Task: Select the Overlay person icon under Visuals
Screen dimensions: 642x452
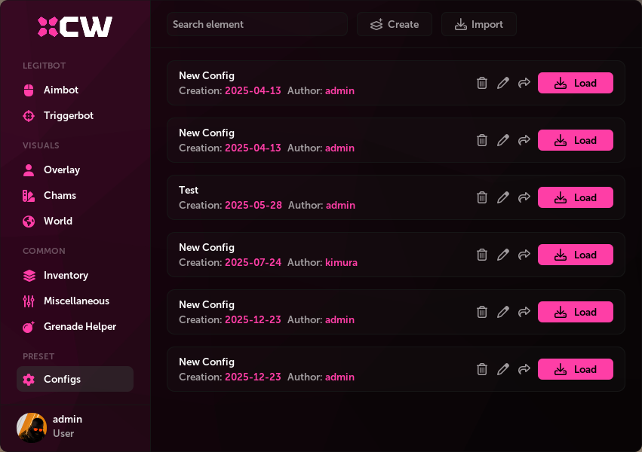Action: pyautogui.click(x=28, y=169)
